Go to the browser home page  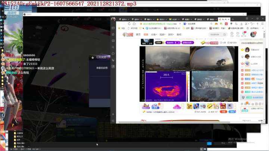[x=134, y=24]
